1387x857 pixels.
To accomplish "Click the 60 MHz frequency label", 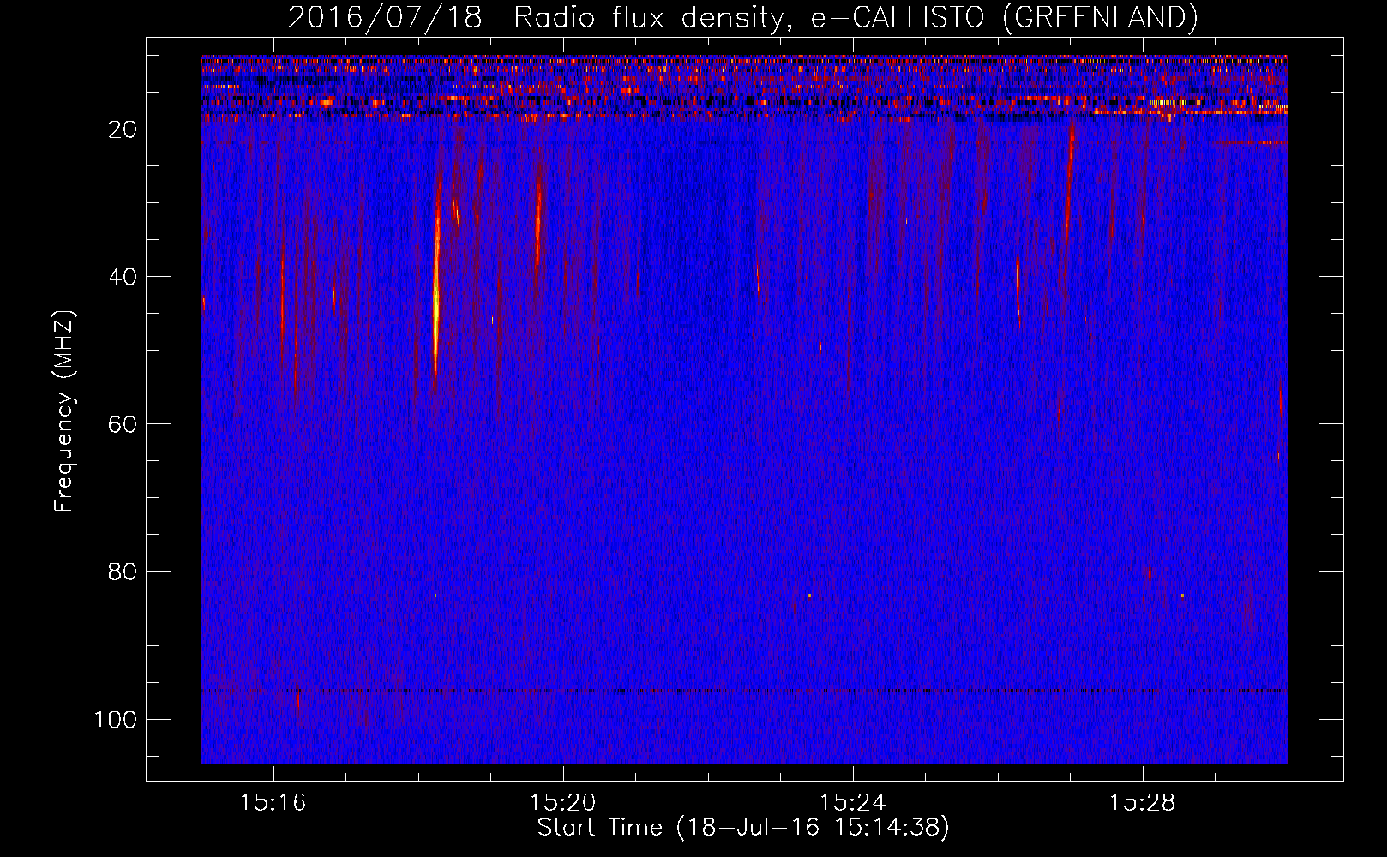I will coord(123,424).
